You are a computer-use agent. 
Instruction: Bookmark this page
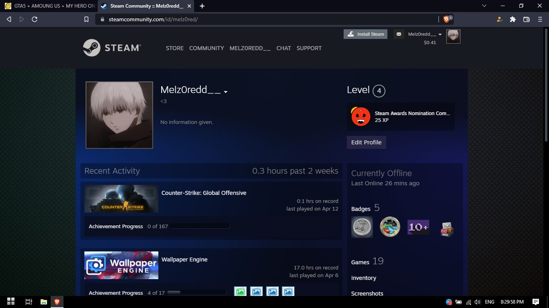point(86,19)
